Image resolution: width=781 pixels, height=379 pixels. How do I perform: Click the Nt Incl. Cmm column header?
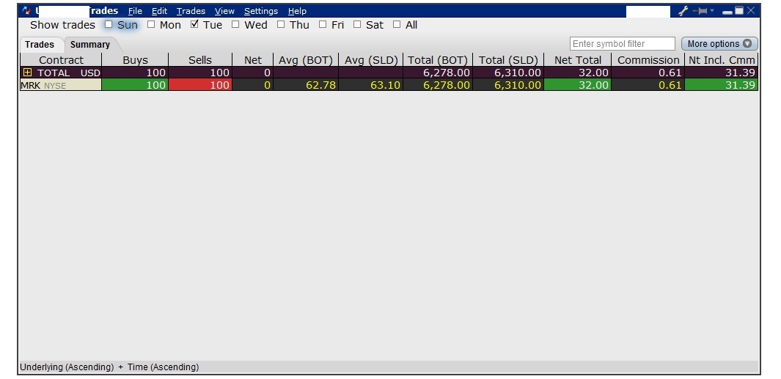coord(722,60)
